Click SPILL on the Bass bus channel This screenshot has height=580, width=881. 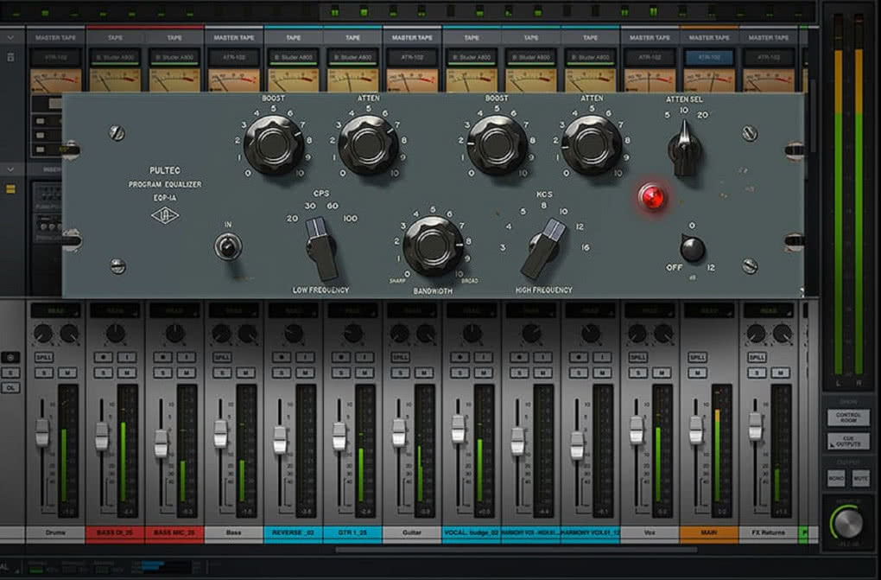click(222, 357)
